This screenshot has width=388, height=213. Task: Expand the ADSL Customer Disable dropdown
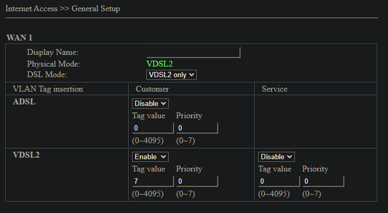[150, 103]
